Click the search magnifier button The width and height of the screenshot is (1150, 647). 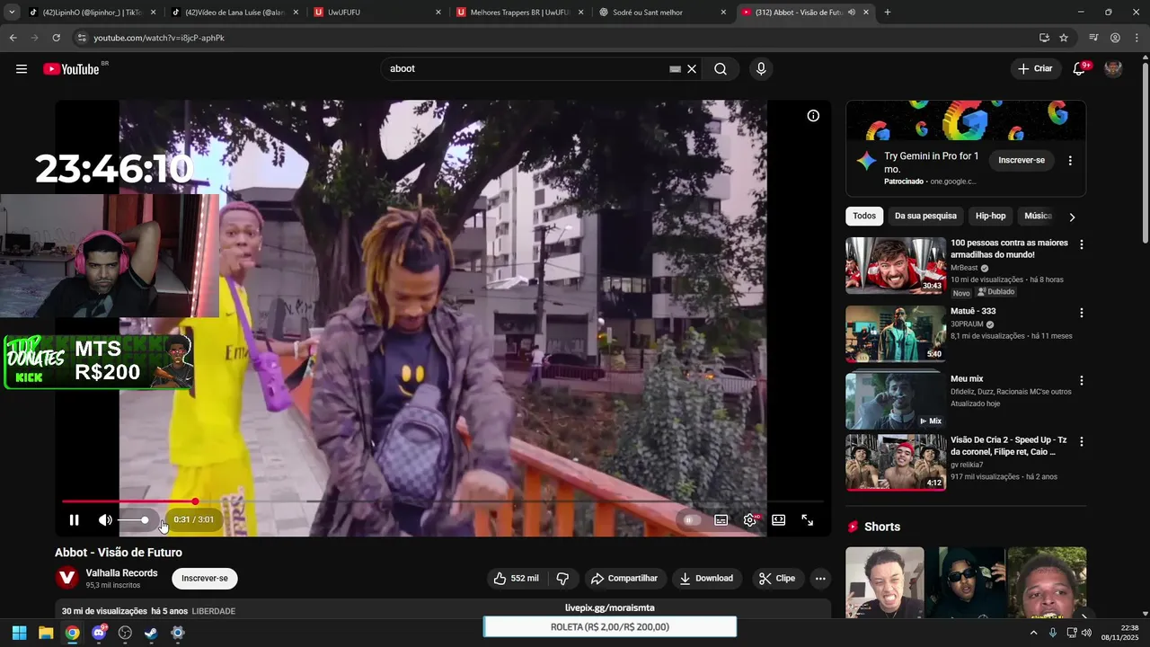tap(721, 69)
